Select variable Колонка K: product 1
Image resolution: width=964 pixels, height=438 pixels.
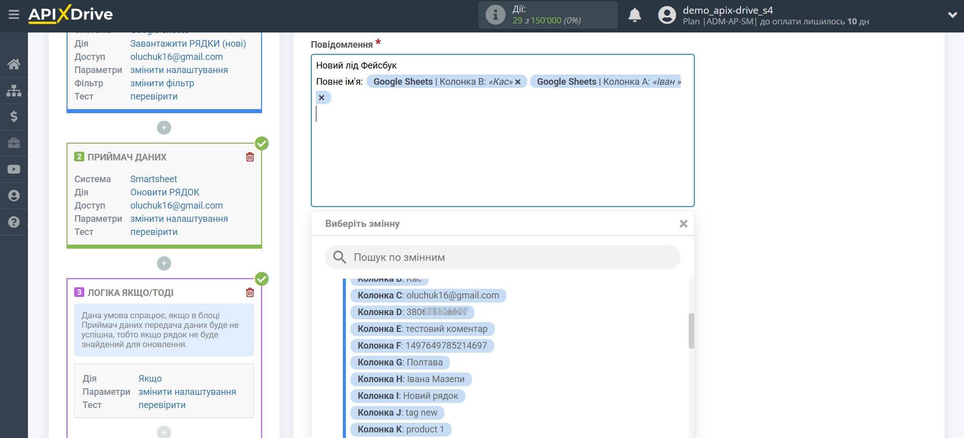tap(401, 429)
